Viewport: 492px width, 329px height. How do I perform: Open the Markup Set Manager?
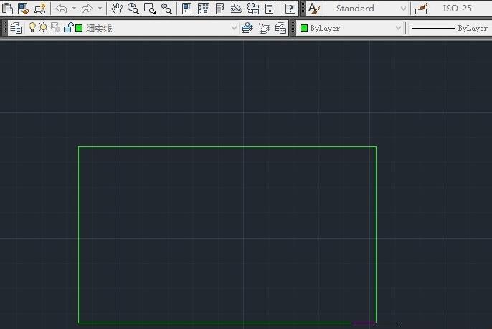pos(253,9)
